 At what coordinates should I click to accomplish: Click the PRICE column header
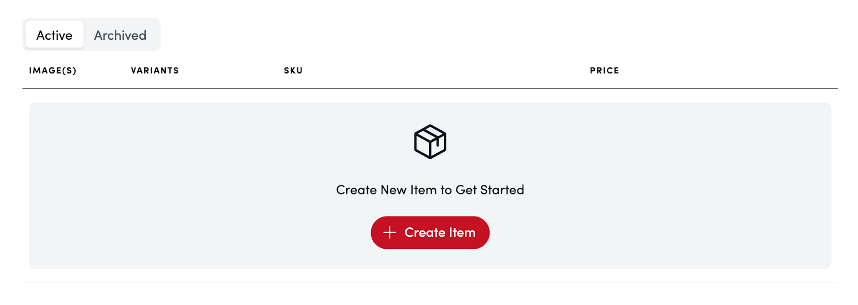coord(604,71)
